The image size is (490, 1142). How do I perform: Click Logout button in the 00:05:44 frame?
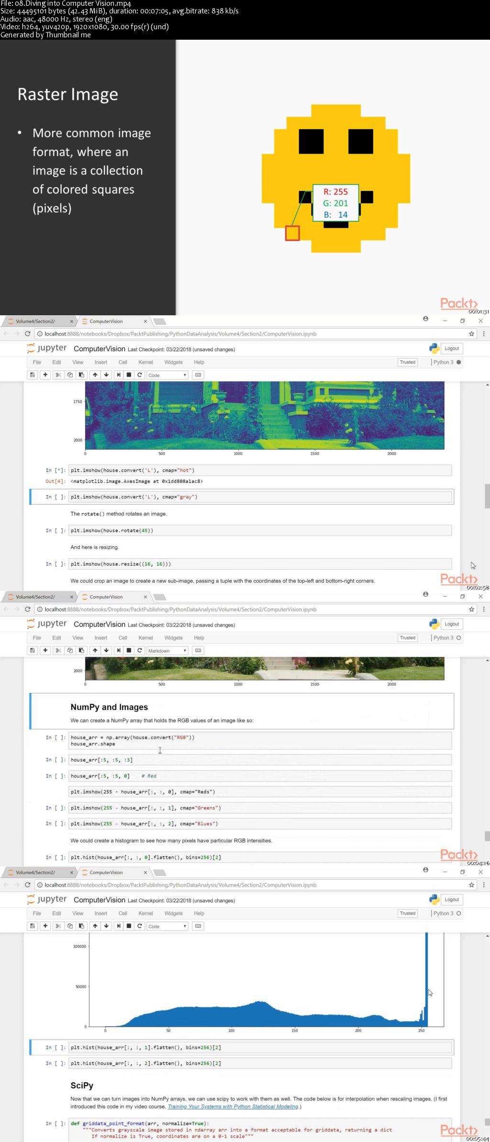pos(452,899)
